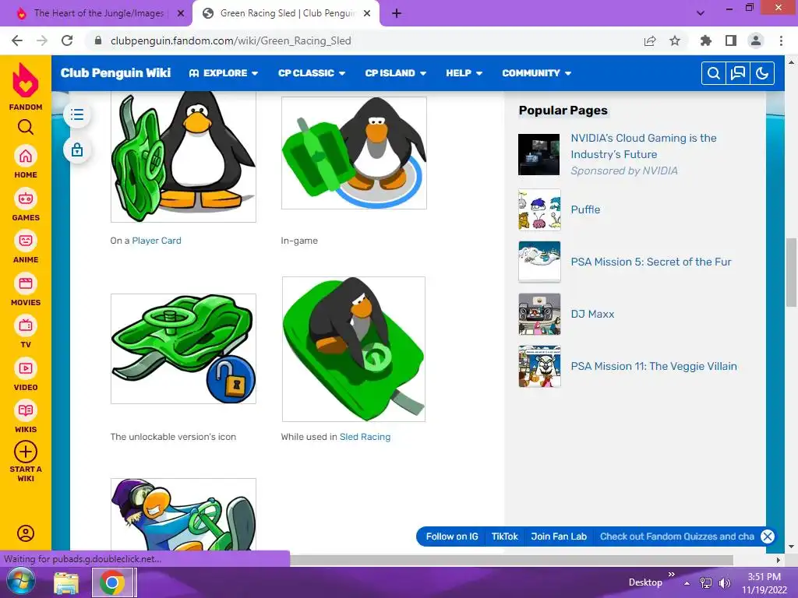The image size is (798, 598).
Task: Toggle the Chrome side panel
Action: click(731, 40)
